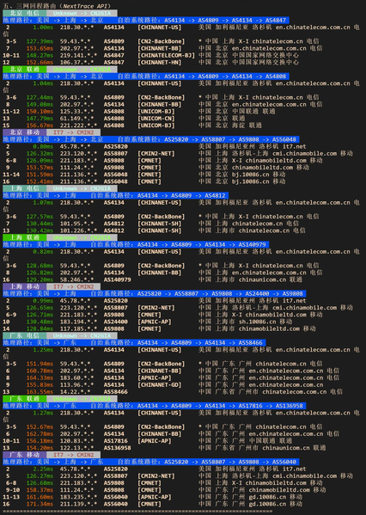Click IP address 122.13.*.*
The image size is (366, 515).
pos(76,448)
